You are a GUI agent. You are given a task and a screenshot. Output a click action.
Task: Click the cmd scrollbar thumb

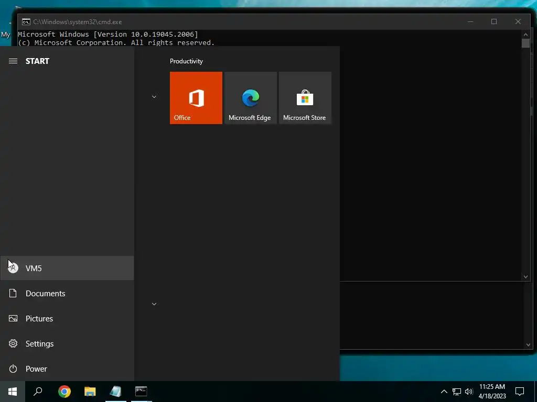pyautogui.click(x=525, y=43)
